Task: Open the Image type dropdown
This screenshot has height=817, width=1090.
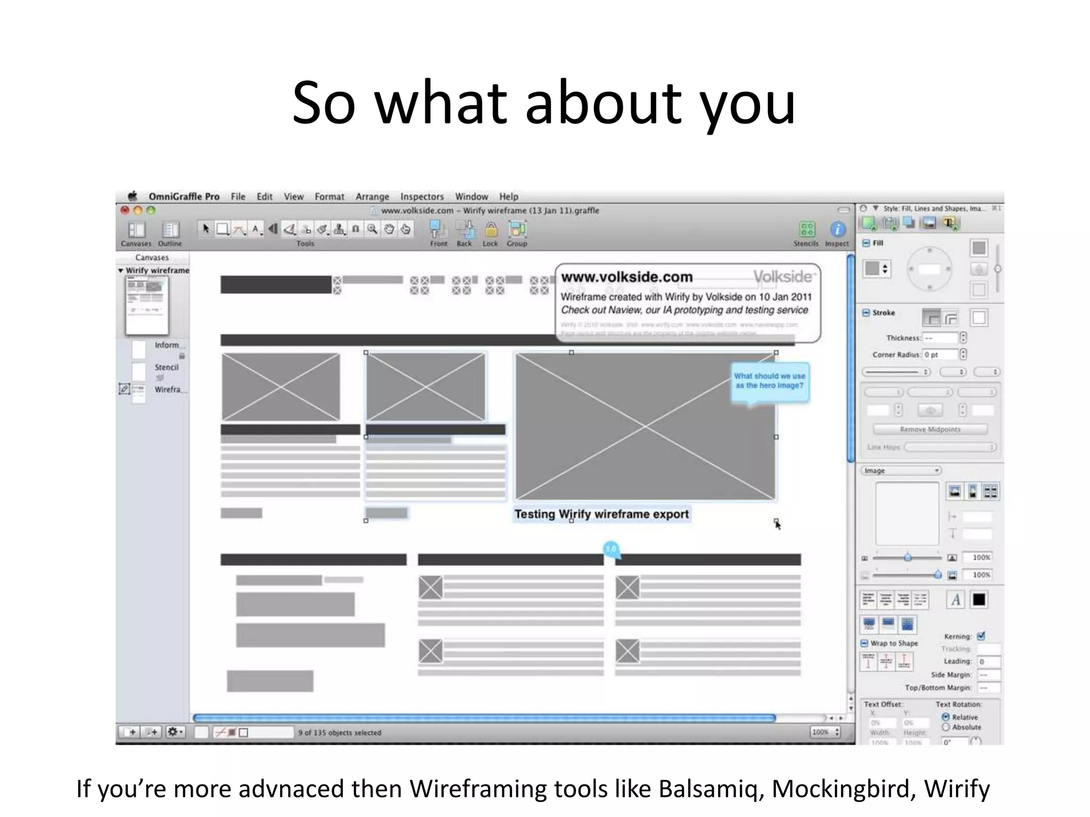Action: coord(901,471)
